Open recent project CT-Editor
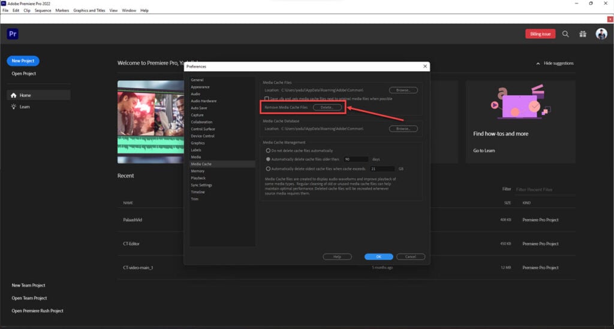The height and width of the screenshot is (329, 614). pyautogui.click(x=131, y=244)
